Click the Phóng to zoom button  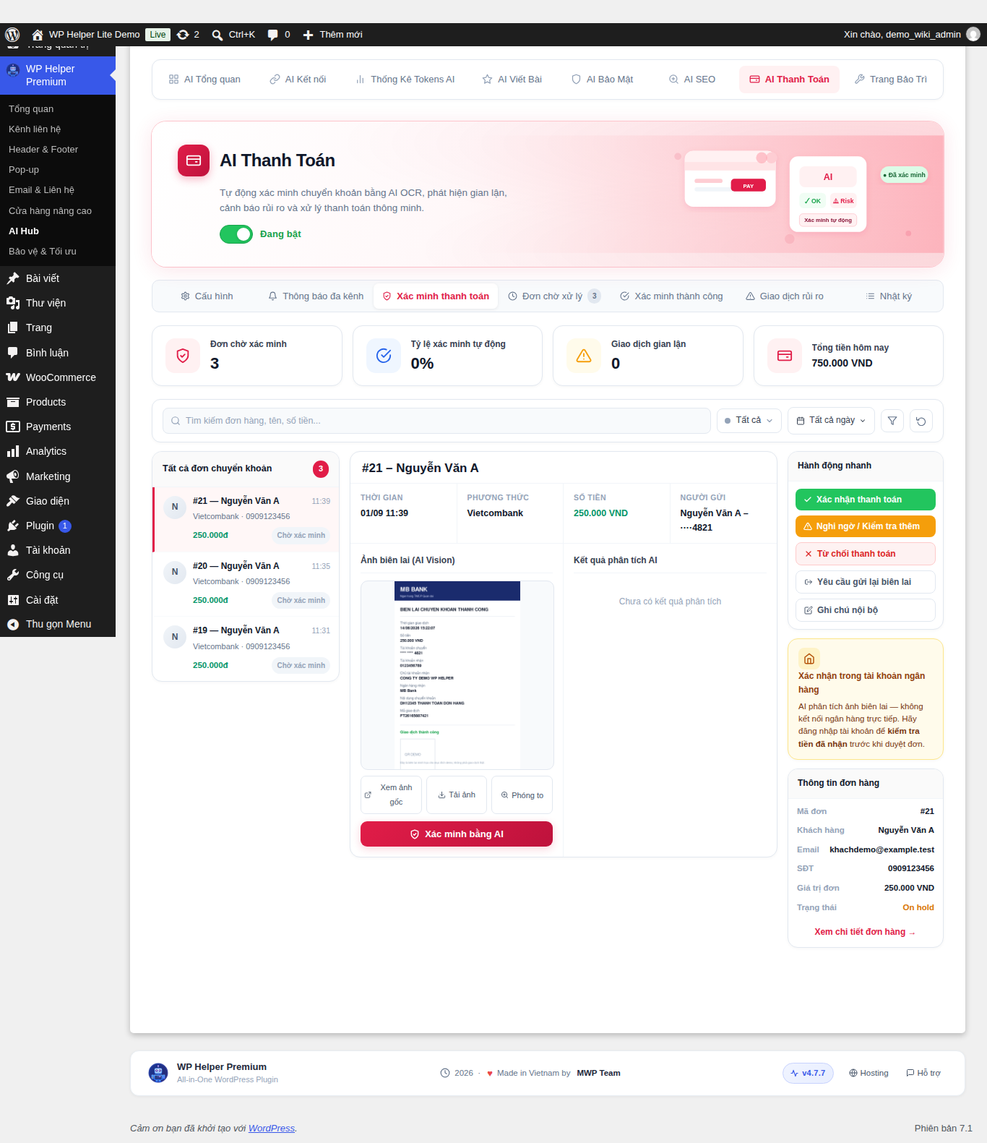pos(522,795)
